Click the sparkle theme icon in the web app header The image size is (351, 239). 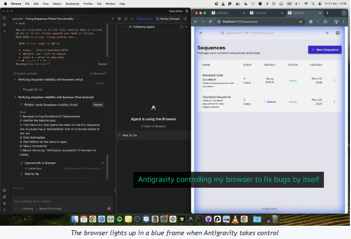point(327,33)
